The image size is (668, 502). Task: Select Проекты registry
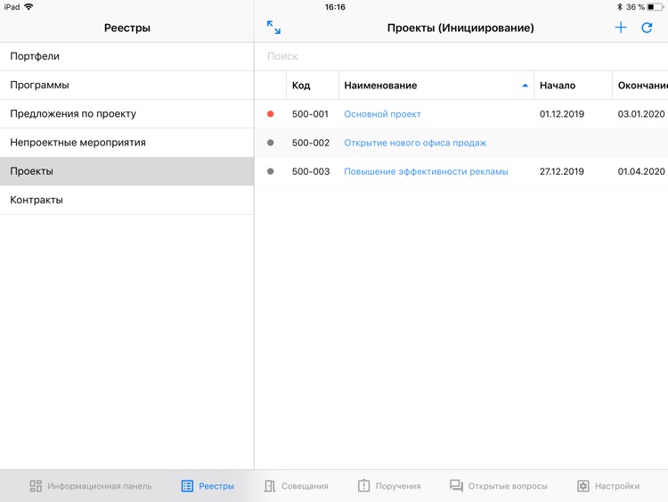127,171
